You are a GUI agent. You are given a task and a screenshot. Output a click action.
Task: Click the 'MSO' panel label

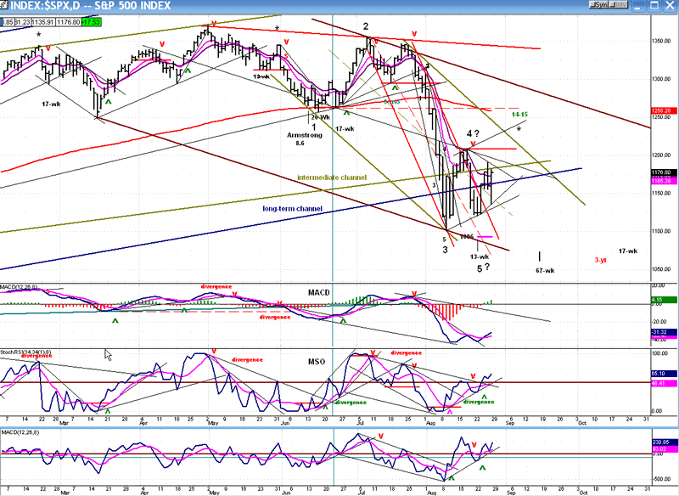tap(317, 361)
